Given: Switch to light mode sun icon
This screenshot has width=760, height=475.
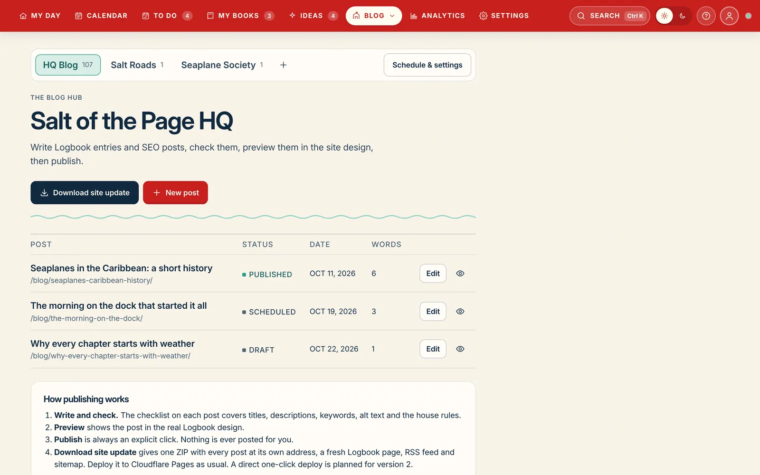Looking at the screenshot, I should pyautogui.click(x=665, y=16).
